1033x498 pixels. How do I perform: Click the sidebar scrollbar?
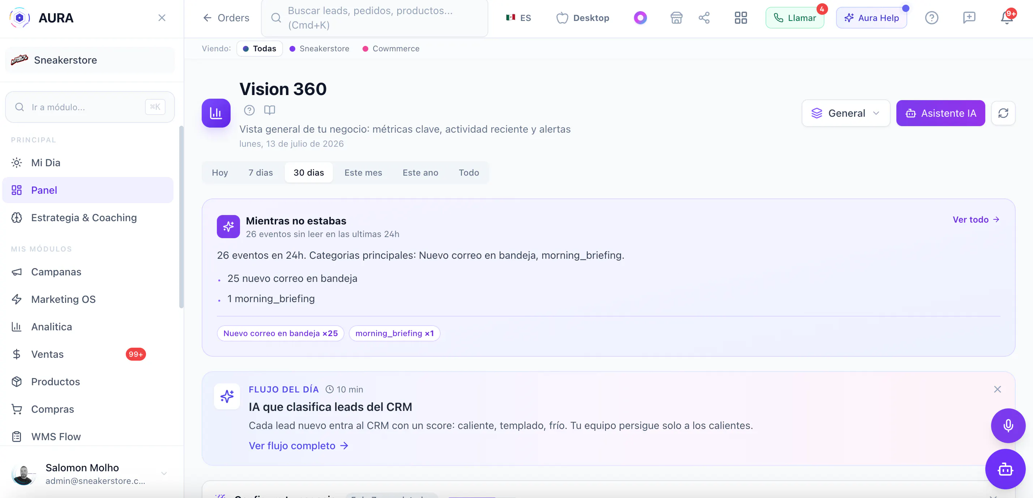pos(181,217)
